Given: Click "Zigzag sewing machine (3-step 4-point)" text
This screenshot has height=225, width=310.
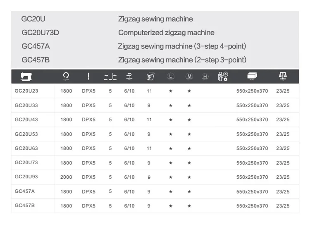Looking at the screenshot, I should [182, 46].
